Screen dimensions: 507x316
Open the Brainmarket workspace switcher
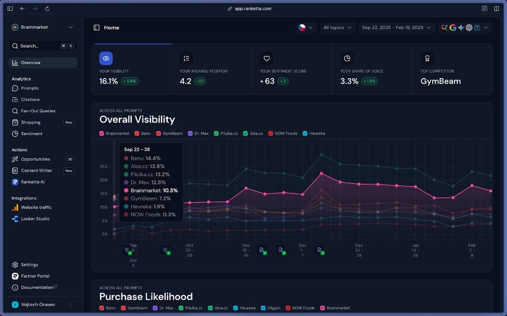click(42, 27)
